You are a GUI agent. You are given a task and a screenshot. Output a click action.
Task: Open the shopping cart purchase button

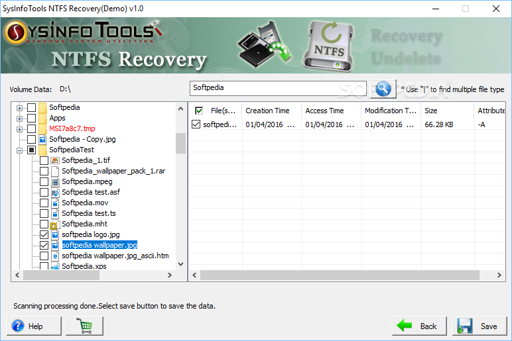click(x=85, y=326)
